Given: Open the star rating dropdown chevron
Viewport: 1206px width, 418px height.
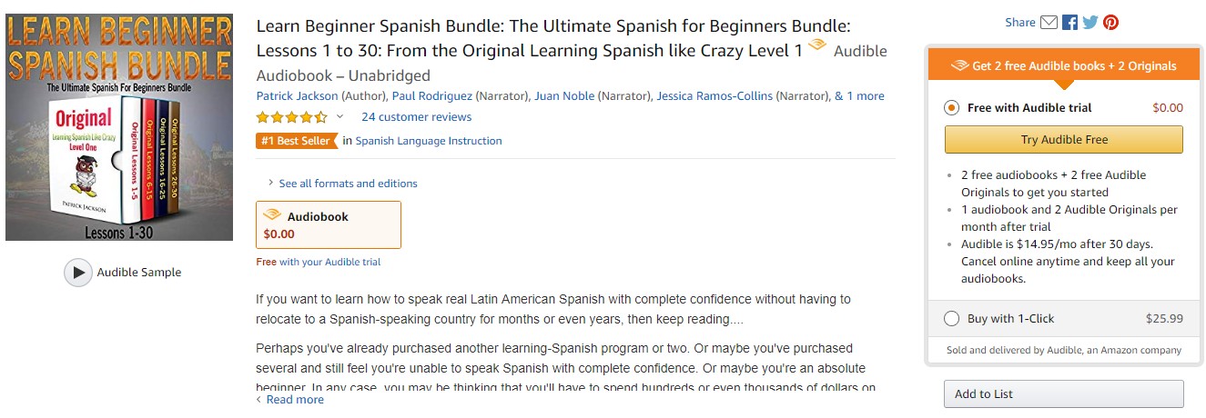Looking at the screenshot, I should pyautogui.click(x=340, y=116).
